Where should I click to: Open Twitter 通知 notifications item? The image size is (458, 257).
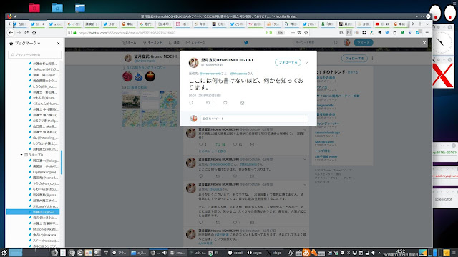coord(174,43)
